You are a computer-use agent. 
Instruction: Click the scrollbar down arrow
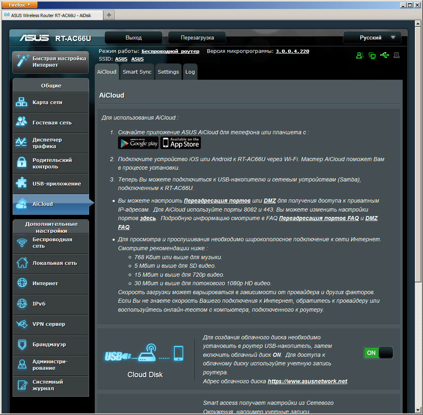(x=418, y=410)
